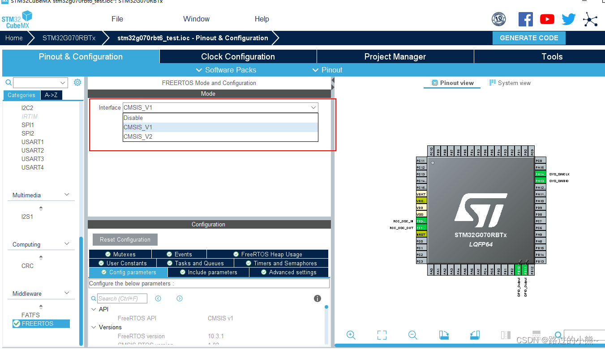Click in the parameter Search (Ctrl+F) field
Viewport: 605px width, 349px height.
(x=122, y=298)
